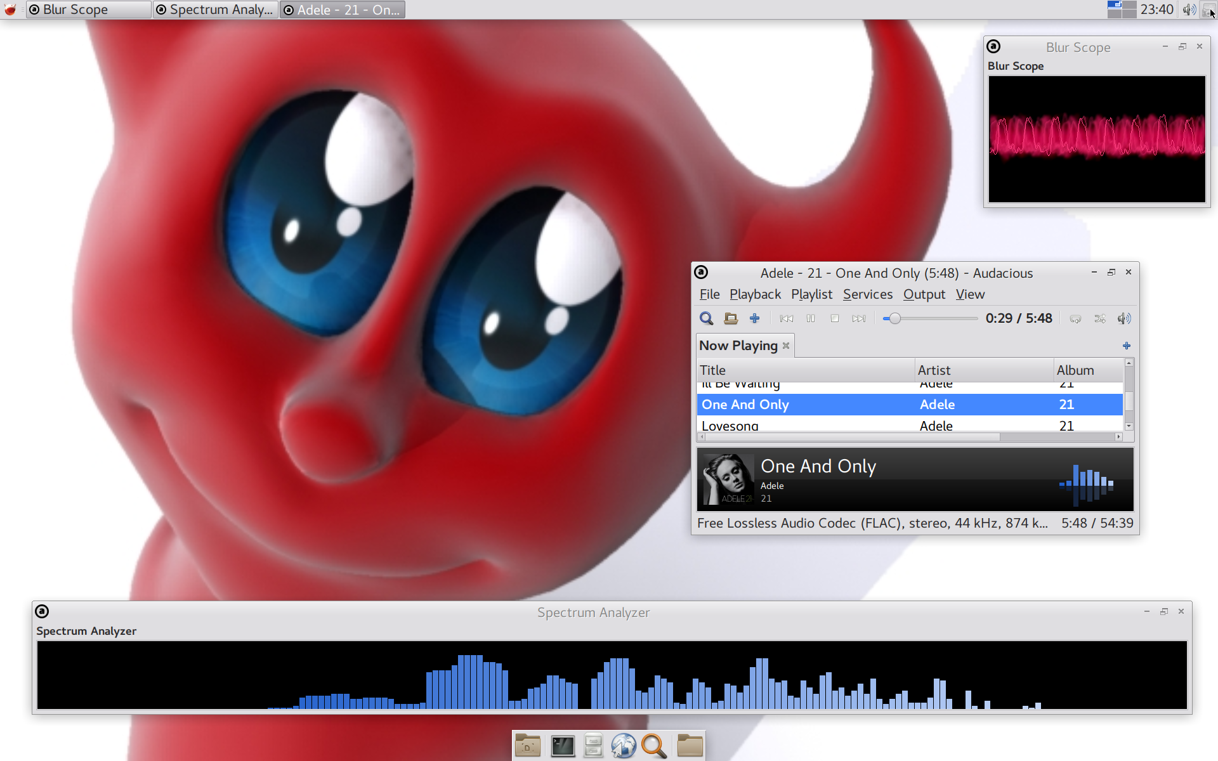Open the Playback menu

coord(755,294)
